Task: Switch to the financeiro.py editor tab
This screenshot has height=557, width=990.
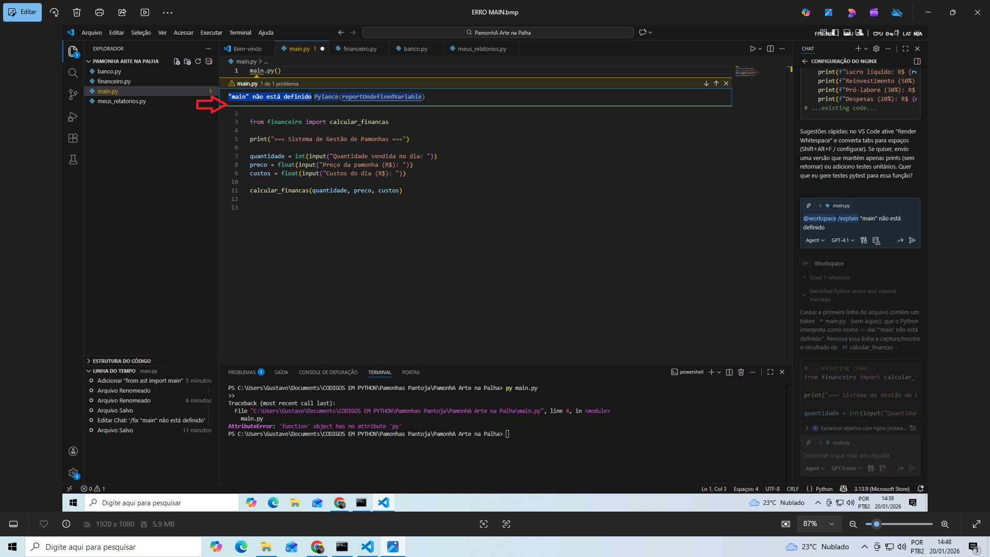Action: pos(359,49)
